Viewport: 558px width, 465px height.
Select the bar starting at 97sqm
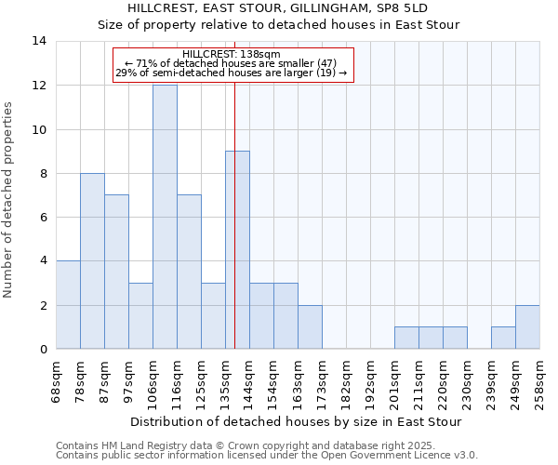[141, 316]
